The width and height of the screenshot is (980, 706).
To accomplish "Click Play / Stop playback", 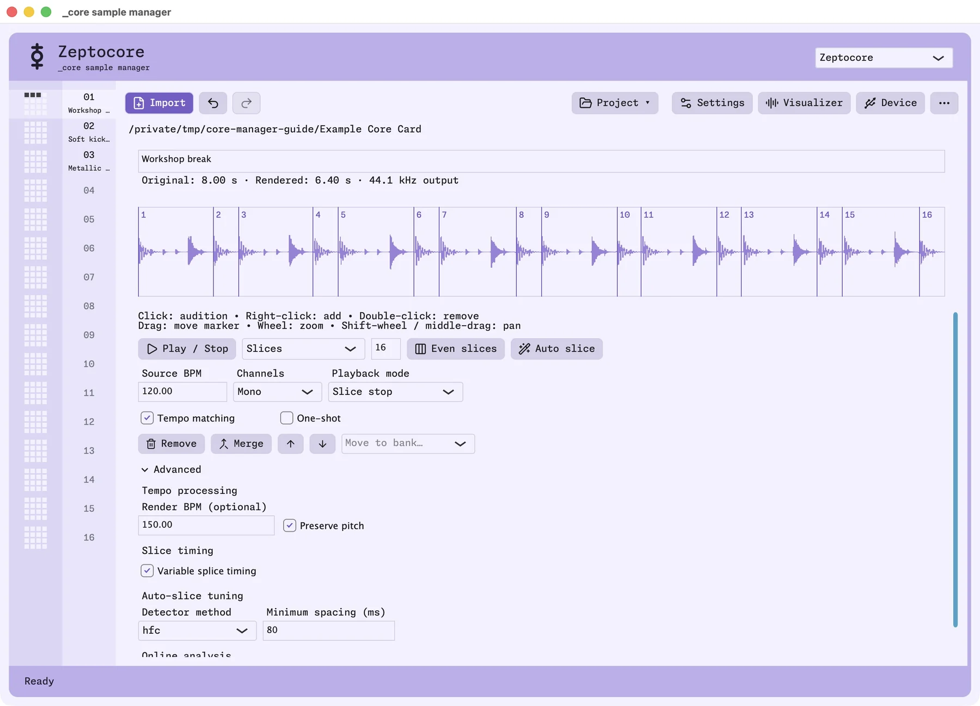I will pyautogui.click(x=187, y=349).
